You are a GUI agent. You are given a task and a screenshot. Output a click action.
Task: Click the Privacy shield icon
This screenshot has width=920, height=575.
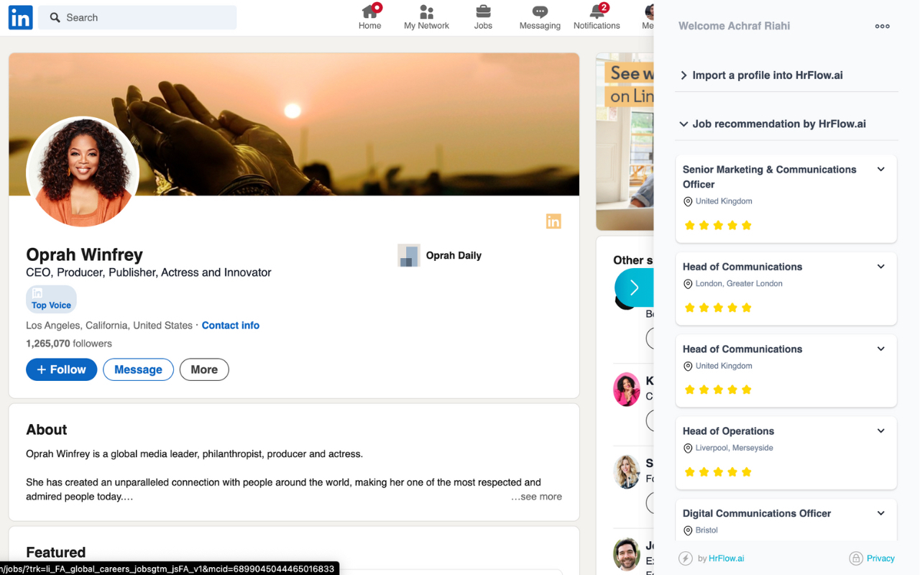coord(855,558)
